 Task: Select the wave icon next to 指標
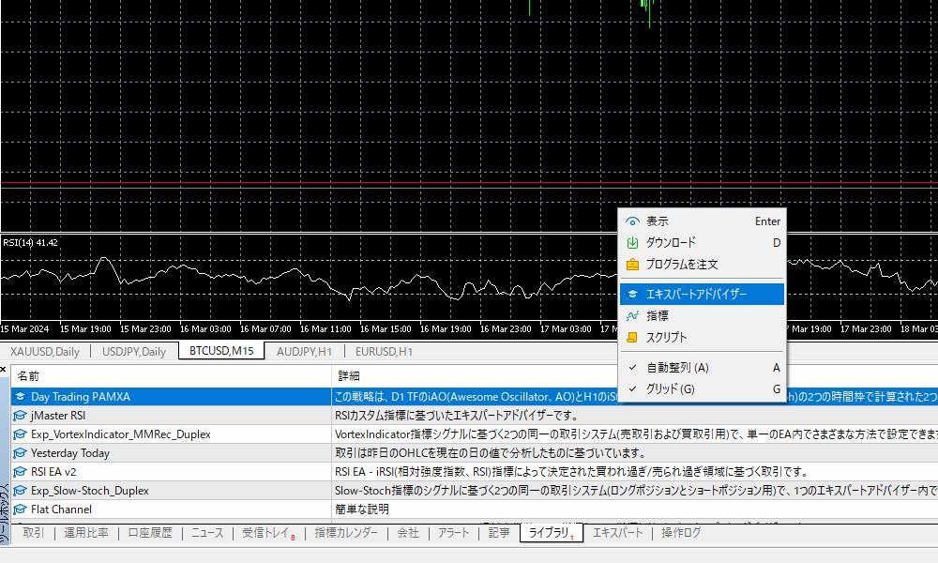632,314
